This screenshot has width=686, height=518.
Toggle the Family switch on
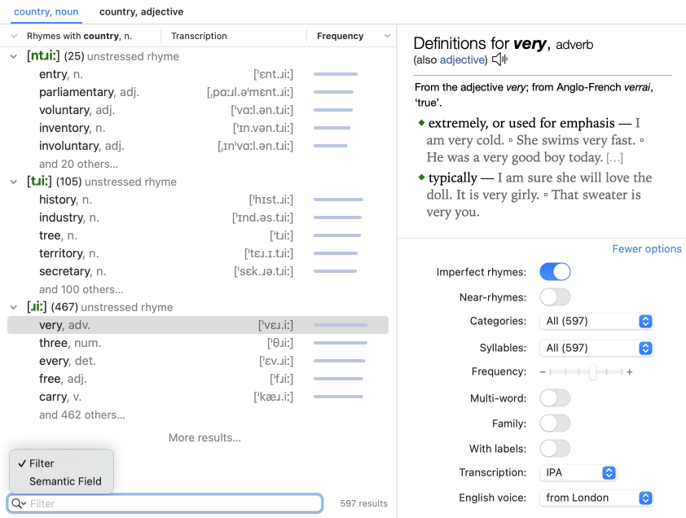(555, 424)
